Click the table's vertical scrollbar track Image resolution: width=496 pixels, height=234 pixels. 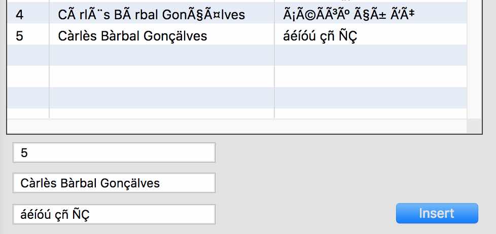pyautogui.click(x=474, y=61)
